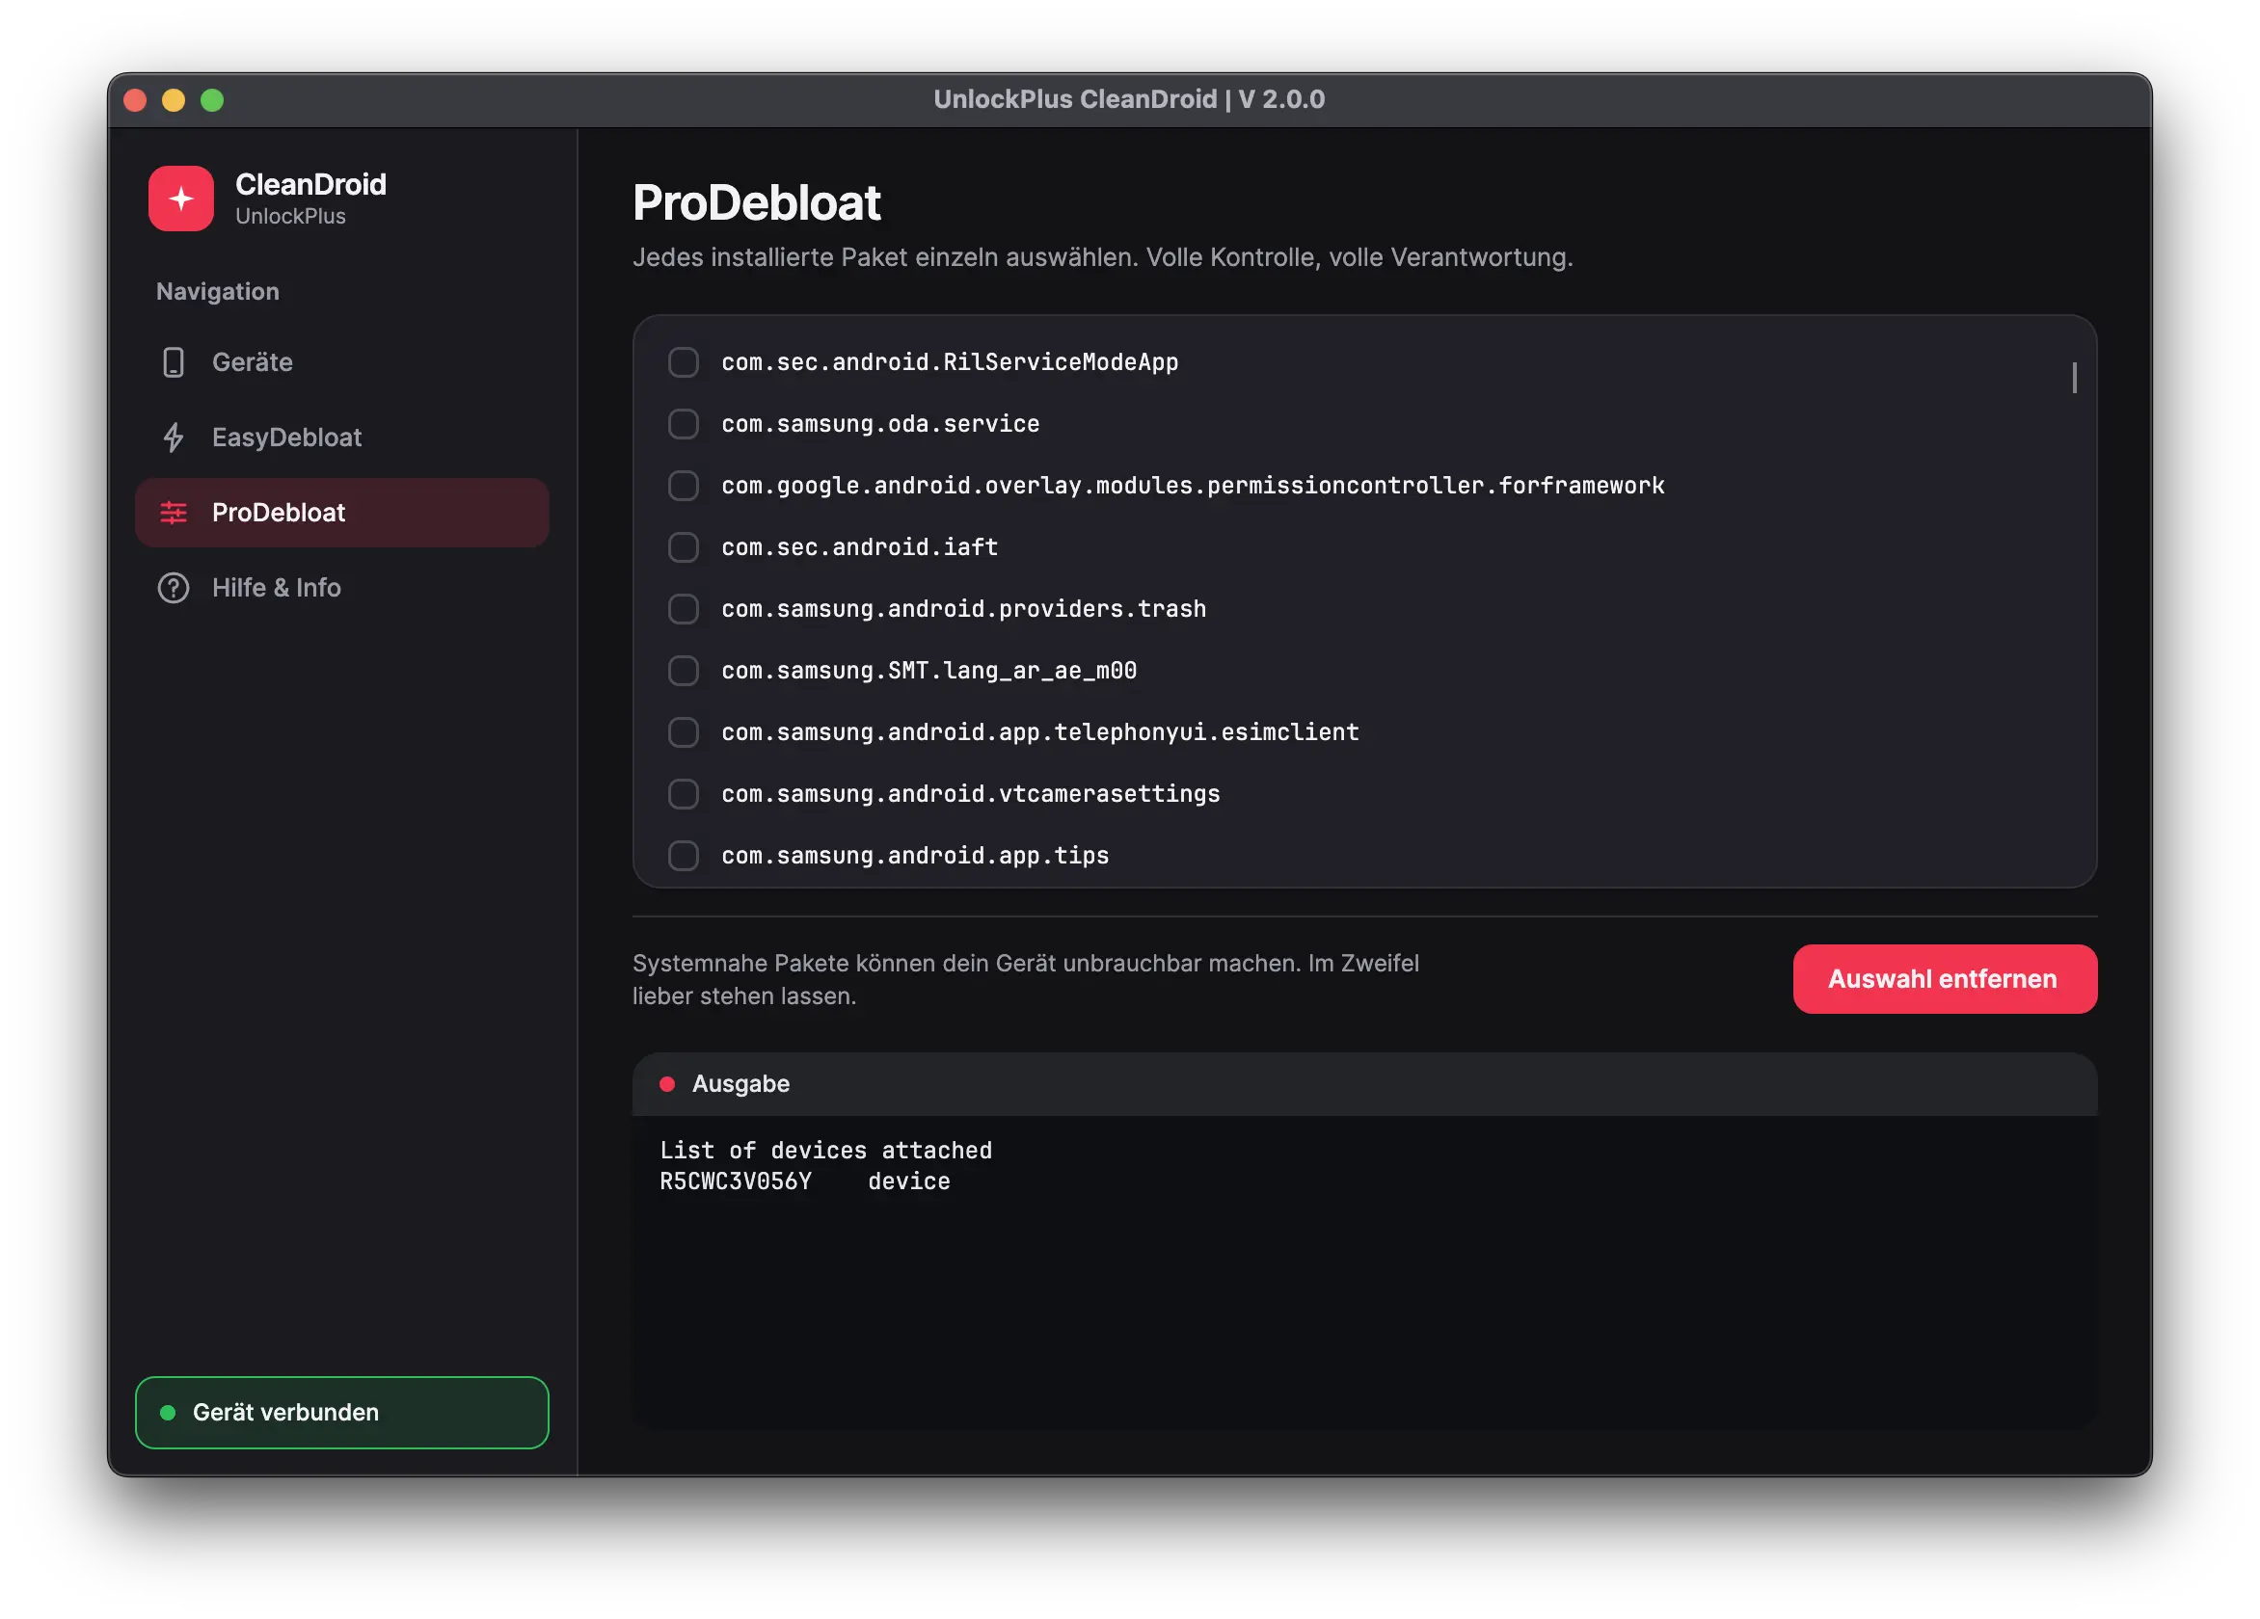Click the Navigation section label
2260x1619 pixels.
[218, 292]
